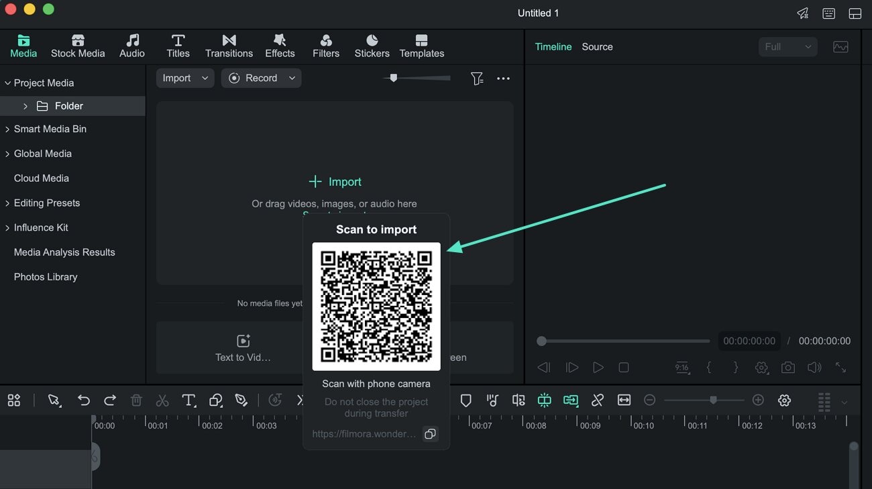Click the share/send icon in title bar
Viewport: 872px width, 489px height.
pyautogui.click(x=802, y=13)
